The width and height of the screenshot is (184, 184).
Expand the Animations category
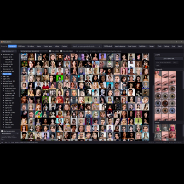tap(2, 64)
